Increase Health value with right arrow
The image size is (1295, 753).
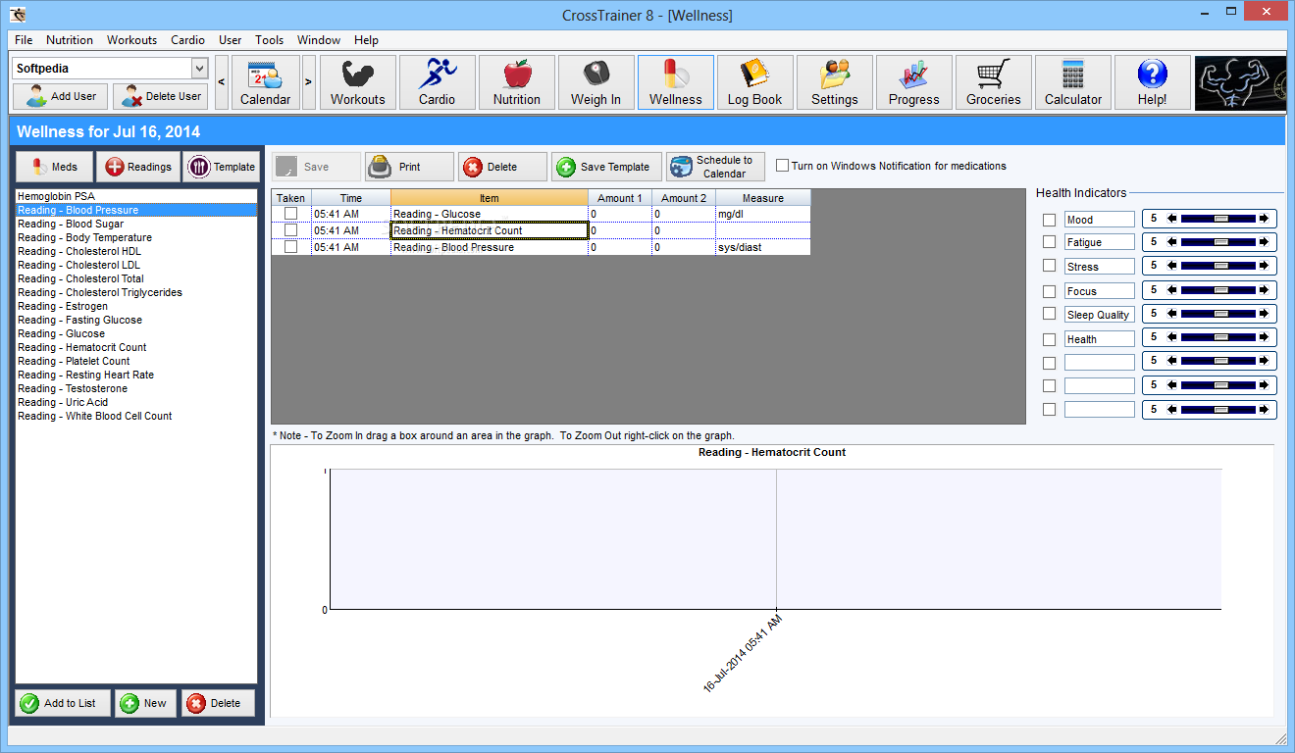pyautogui.click(x=1265, y=338)
